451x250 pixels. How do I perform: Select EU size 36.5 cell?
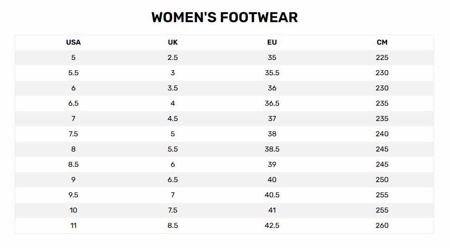coord(272,103)
